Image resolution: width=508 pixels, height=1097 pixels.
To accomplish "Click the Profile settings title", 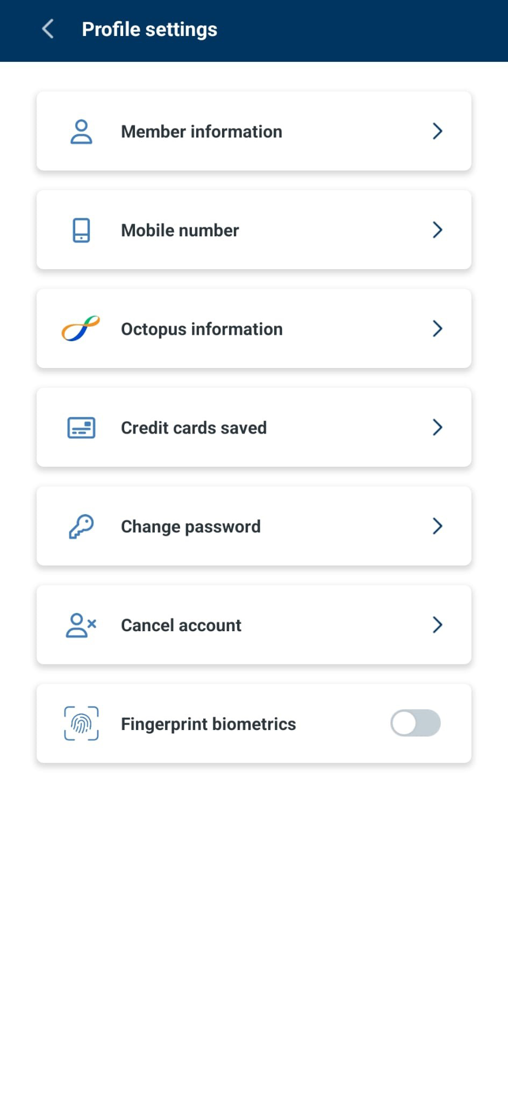I will pos(149,29).
